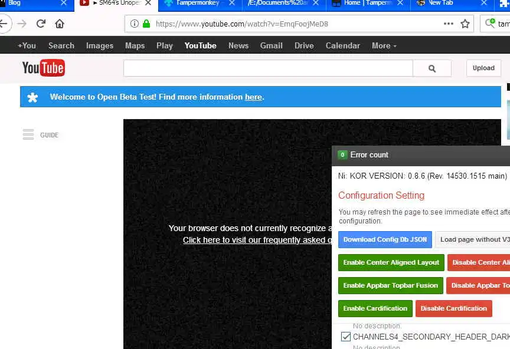The image size is (510, 349).
Task: Open Drive in Google bar
Action: point(304,46)
